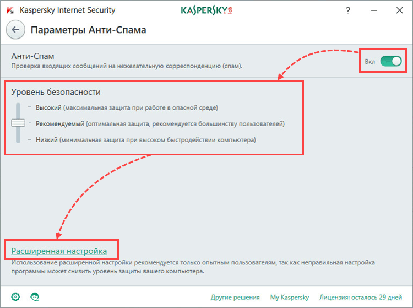Minimize the Kaspersky window
This screenshot has width=413, height=308.
[374, 10]
